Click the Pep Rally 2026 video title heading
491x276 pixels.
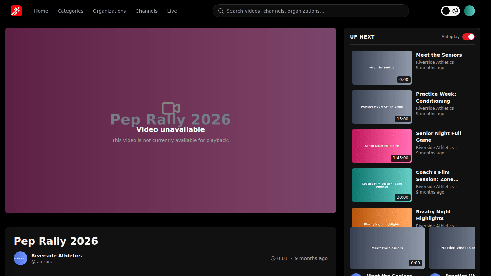click(x=56, y=241)
